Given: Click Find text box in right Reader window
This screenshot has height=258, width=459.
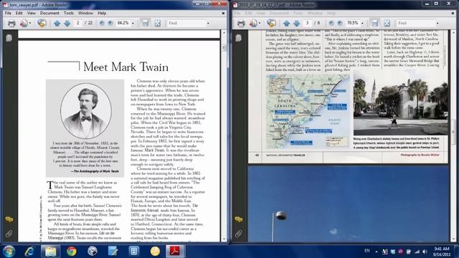Looking at the screenshot, I should pos(415,23).
